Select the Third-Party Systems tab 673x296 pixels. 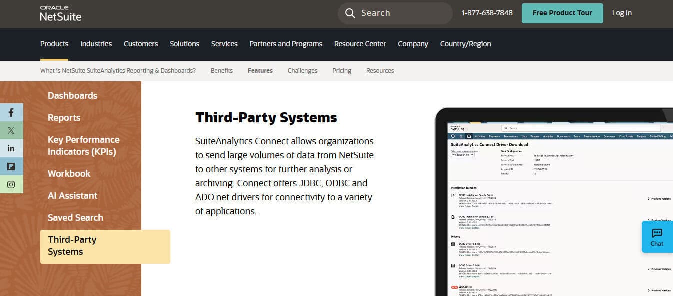pos(105,246)
